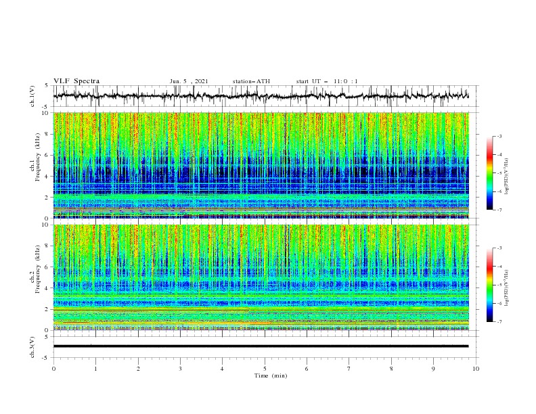The height and width of the screenshot is (414, 536).
Task: Click the ch.2 Frequency (kHz) axis label
Action: [35, 269]
